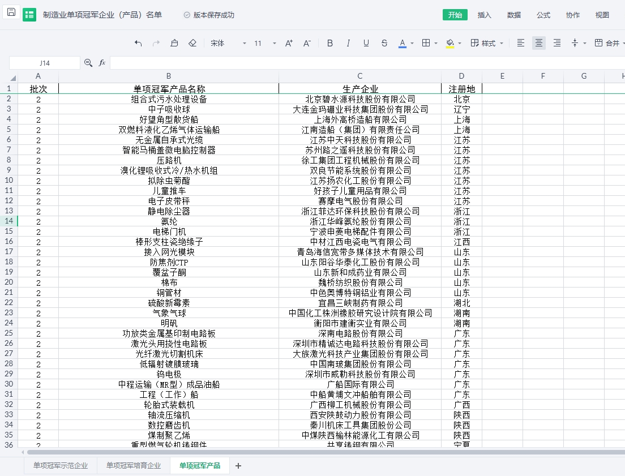Open the green spreadsheet home icon

click(x=29, y=15)
